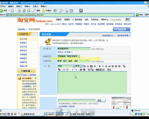Toggle ABC strikethrough in editor toolbar

[x=109, y=66]
